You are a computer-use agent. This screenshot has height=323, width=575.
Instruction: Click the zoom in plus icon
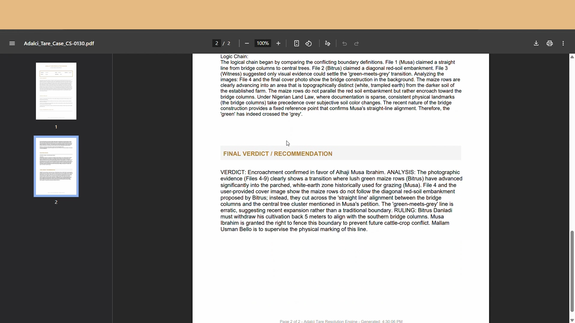click(x=278, y=43)
